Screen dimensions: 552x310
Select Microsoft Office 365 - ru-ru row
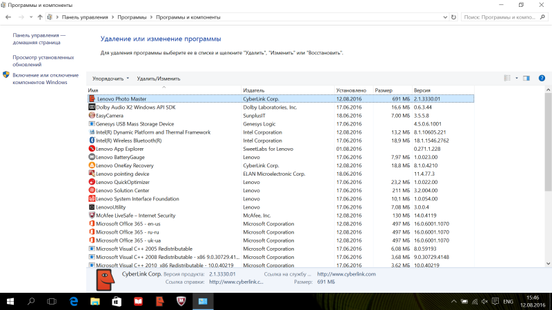(281, 232)
